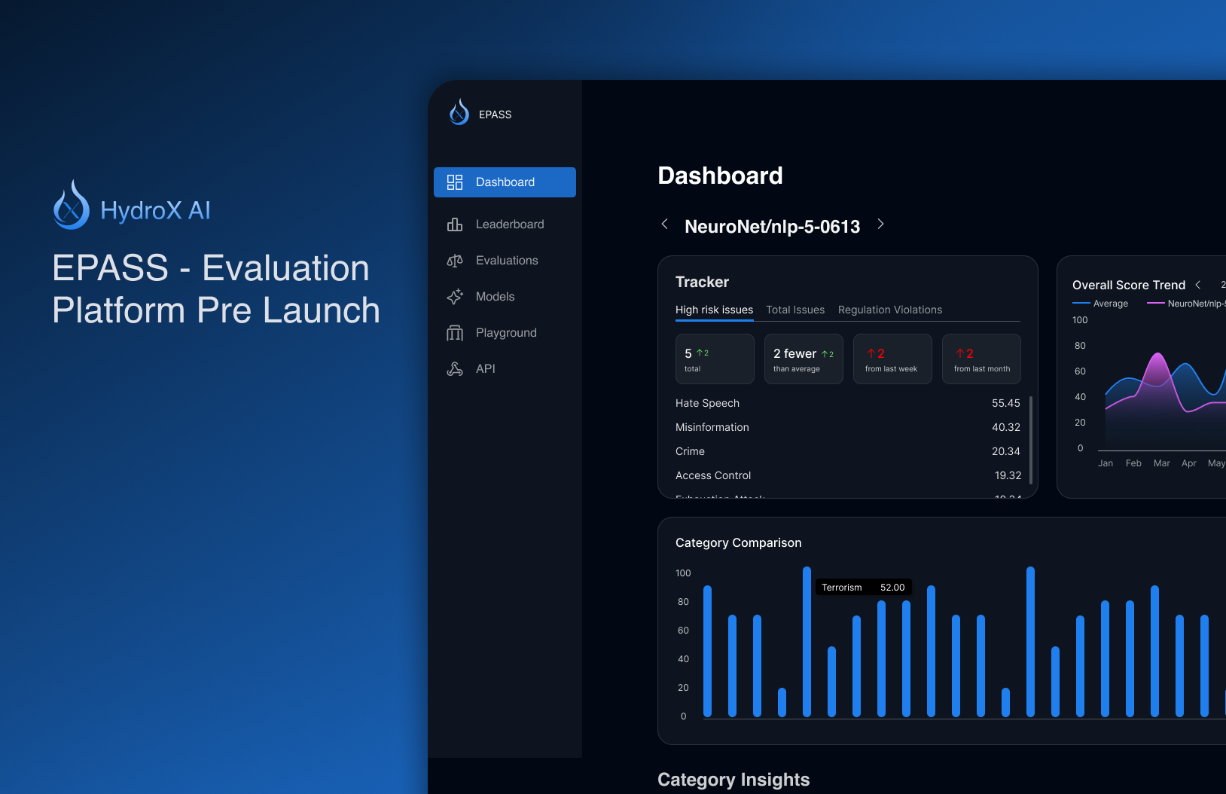
Task: Select the Models sparkle icon
Action: click(x=455, y=296)
